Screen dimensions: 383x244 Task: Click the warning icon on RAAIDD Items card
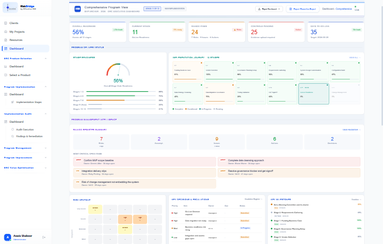click(x=235, y=30)
